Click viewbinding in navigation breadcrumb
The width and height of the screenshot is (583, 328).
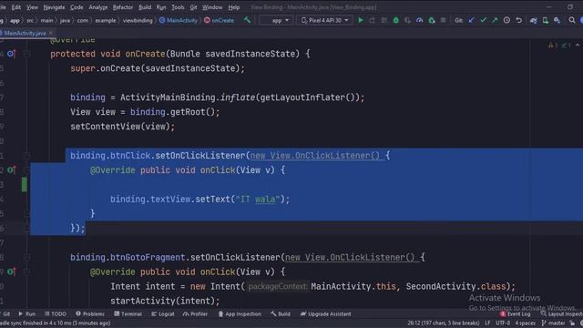pyautogui.click(x=138, y=20)
